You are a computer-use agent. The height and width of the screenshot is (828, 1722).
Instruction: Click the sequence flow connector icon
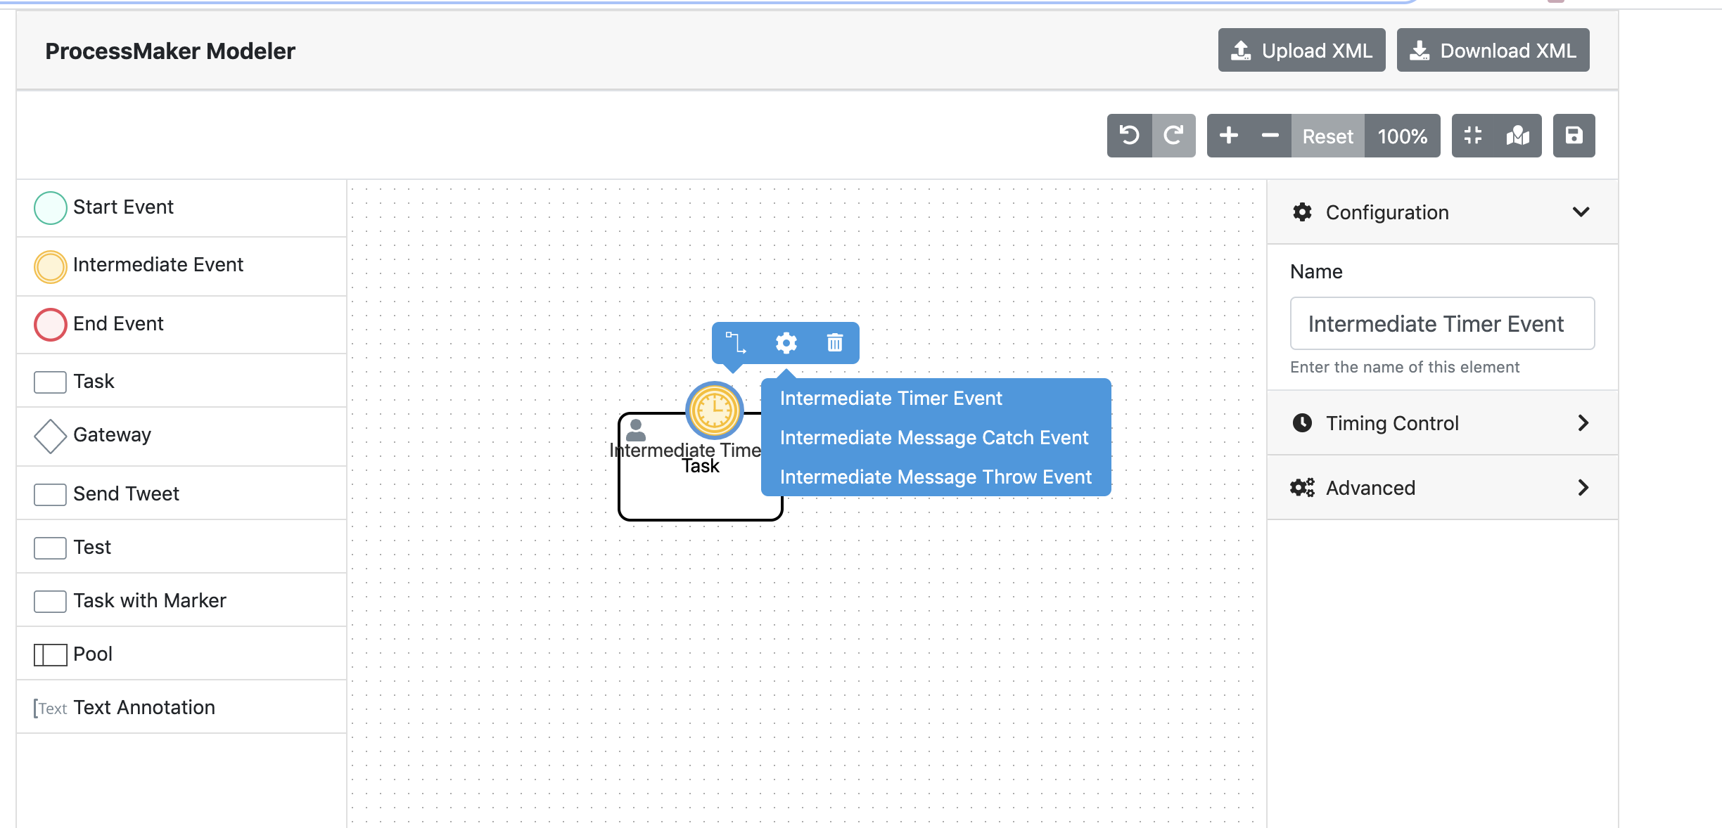pyautogui.click(x=736, y=343)
